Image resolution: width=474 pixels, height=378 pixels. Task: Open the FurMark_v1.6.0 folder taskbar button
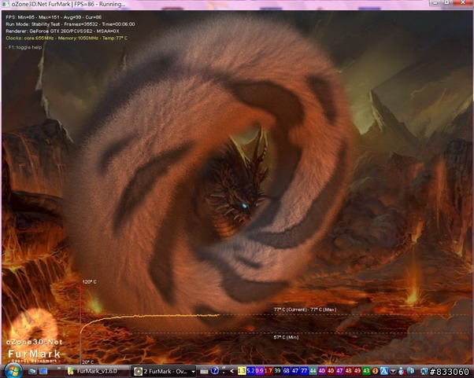click(x=96, y=371)
